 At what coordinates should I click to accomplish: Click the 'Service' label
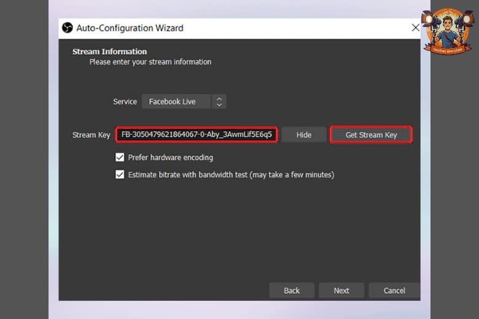[x=125, y=102]
